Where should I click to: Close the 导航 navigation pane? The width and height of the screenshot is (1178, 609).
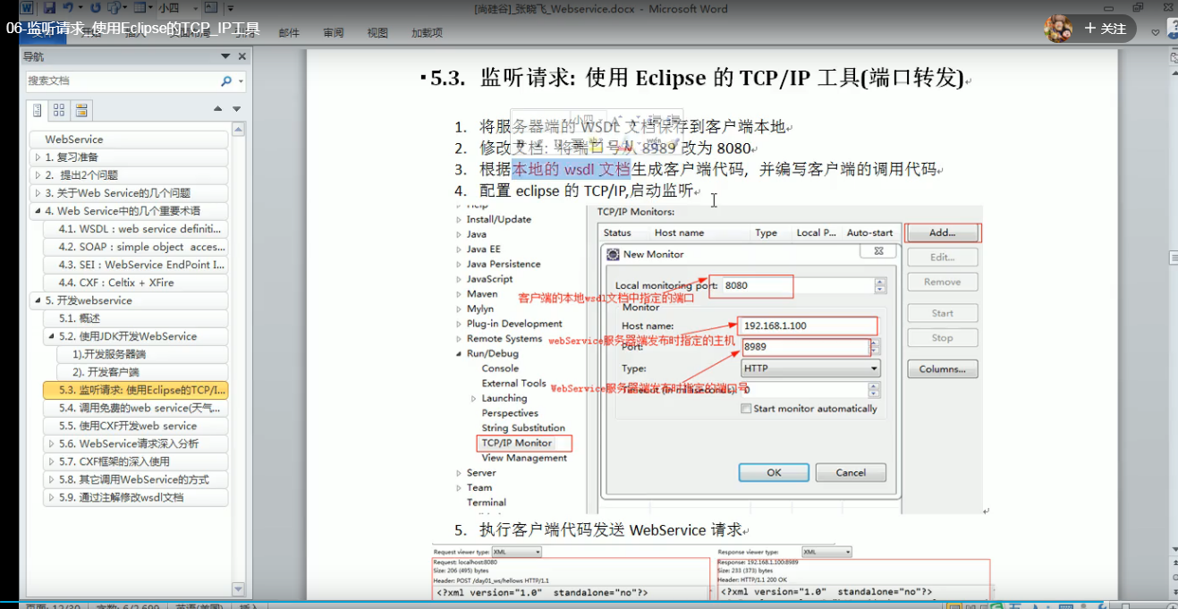(x=242, y=57)
